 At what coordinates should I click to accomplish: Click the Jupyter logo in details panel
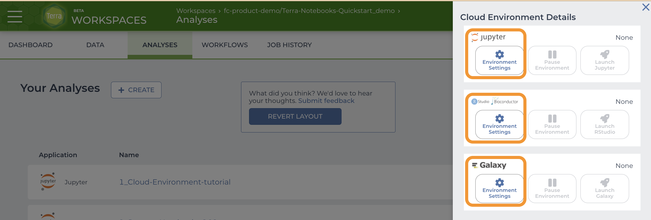(x=489, y=37)
